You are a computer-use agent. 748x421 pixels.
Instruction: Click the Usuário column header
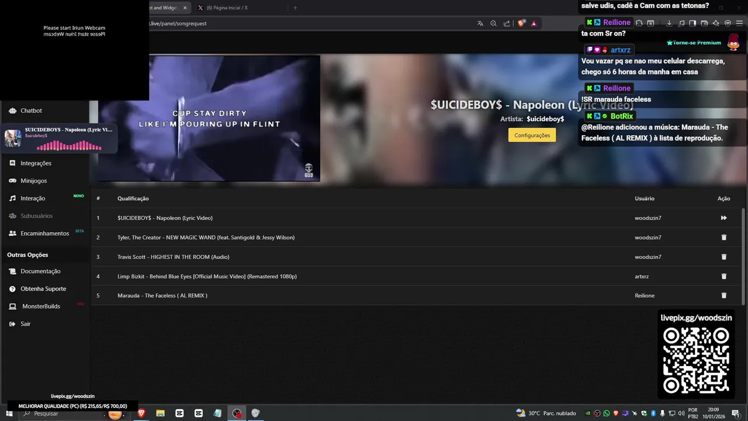pyautogui.click(x=645, y=198)
